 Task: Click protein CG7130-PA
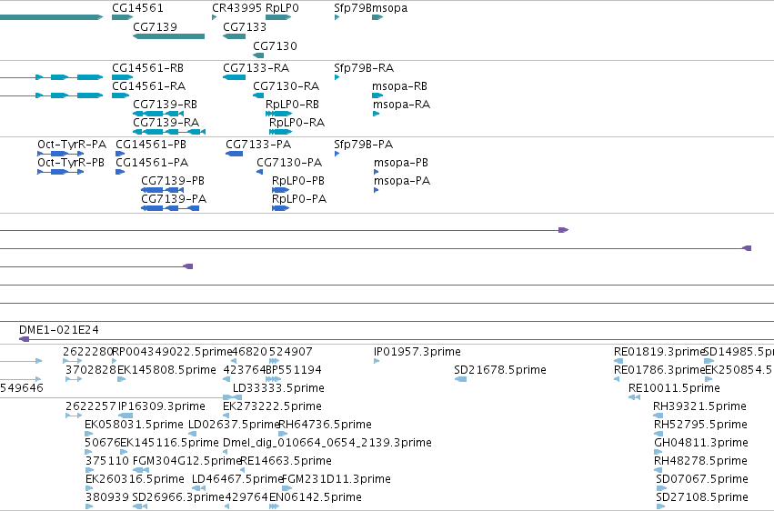tap(259, 172)
